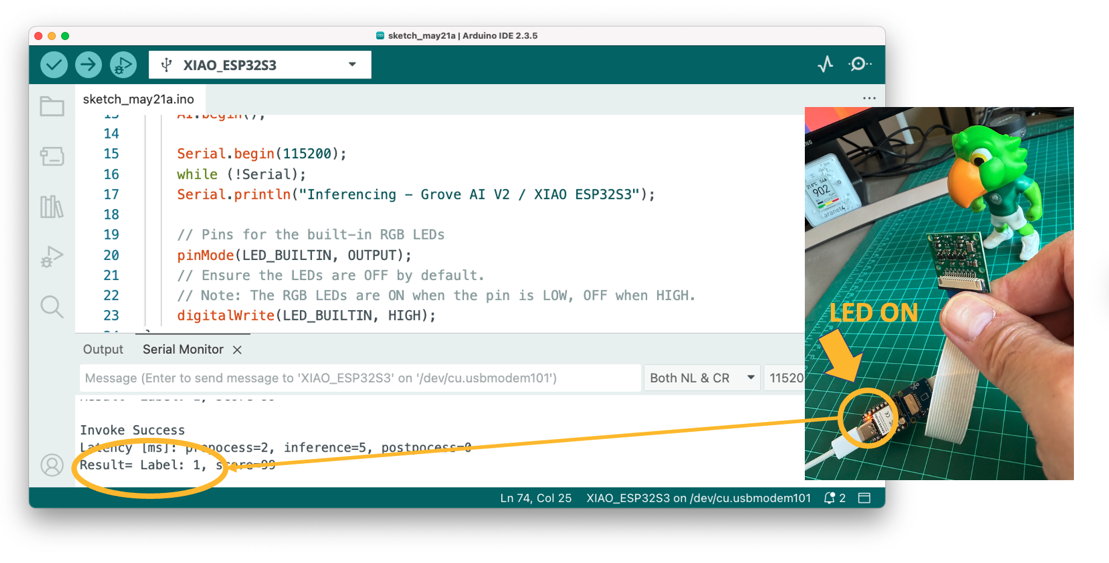Open the Both NL & CR line ending dropdown
The image size is (1109, 563).
701,378
